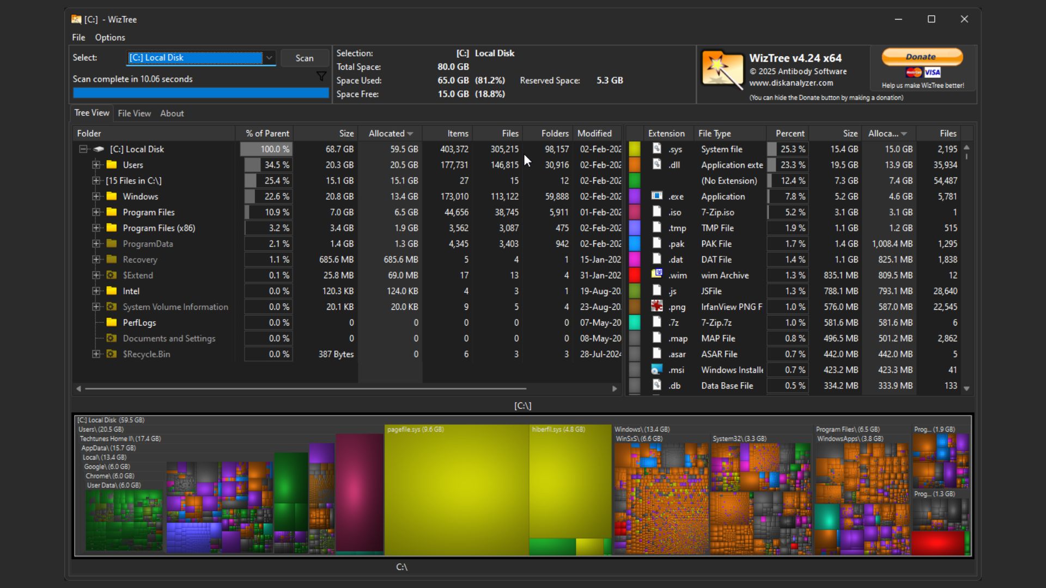Viewport: 1046px width, 588px height.
Task: Click the pagefile.sys block in treemap
Action: pyautogui.click(x=457, y=490)
